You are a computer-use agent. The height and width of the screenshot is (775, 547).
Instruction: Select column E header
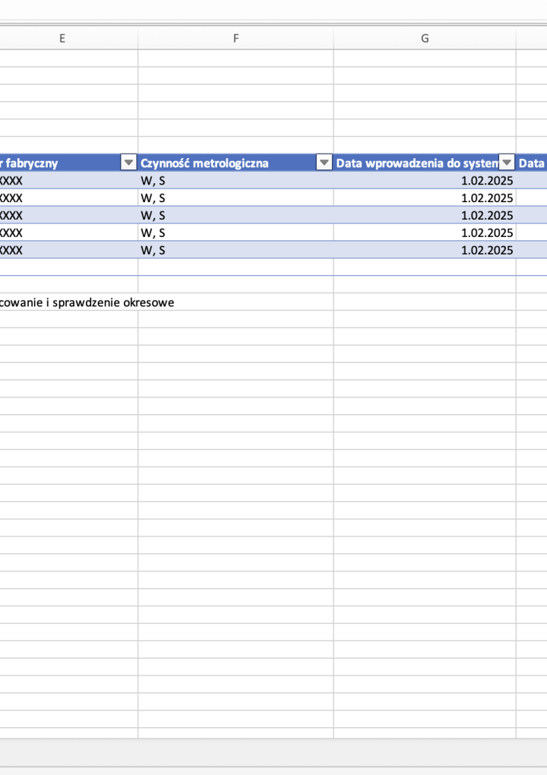(62, 38)
